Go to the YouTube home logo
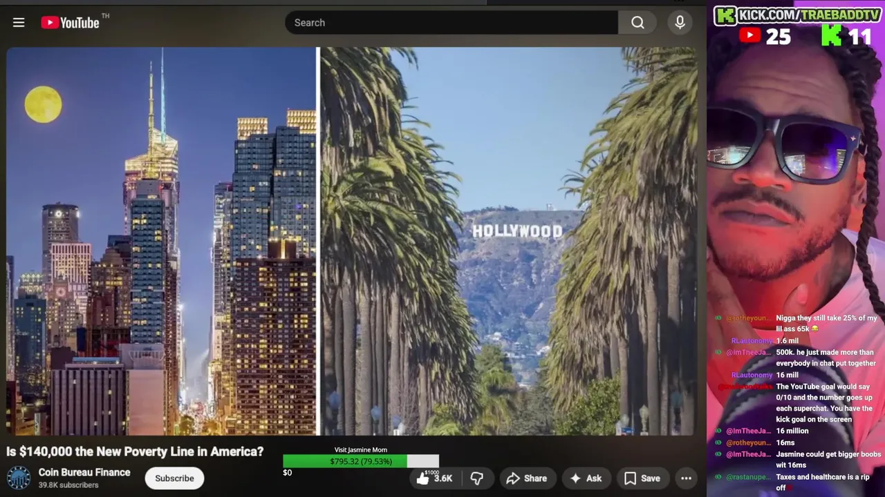Viewport: 885px width, 497px height. [x=71, y=23]
